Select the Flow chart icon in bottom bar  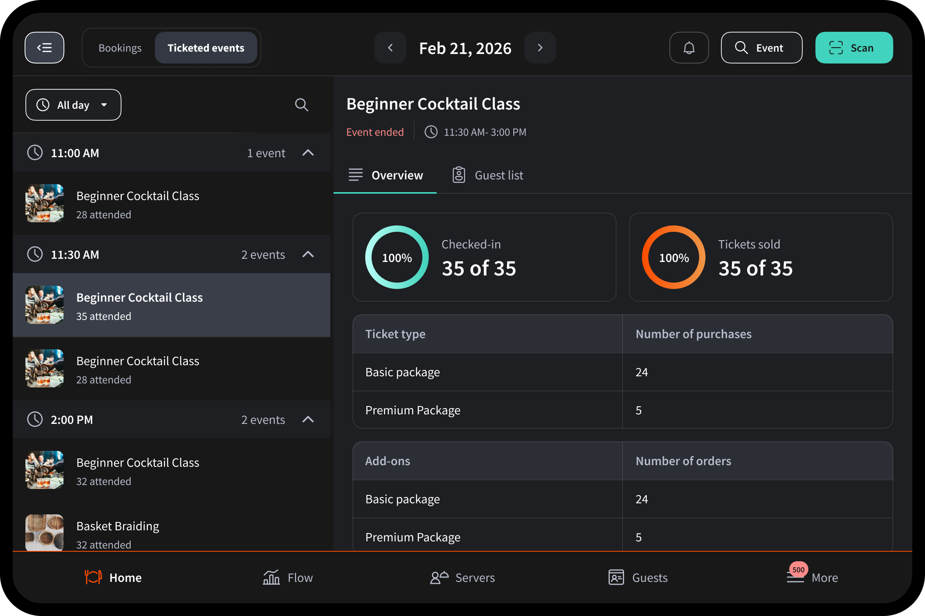point(271,577)
